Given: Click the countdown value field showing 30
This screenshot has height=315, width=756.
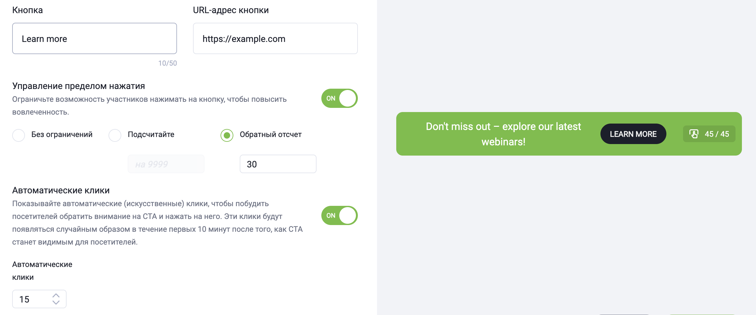Looking at the screenshot, I should pyautogui.click(x=278, y=164).
